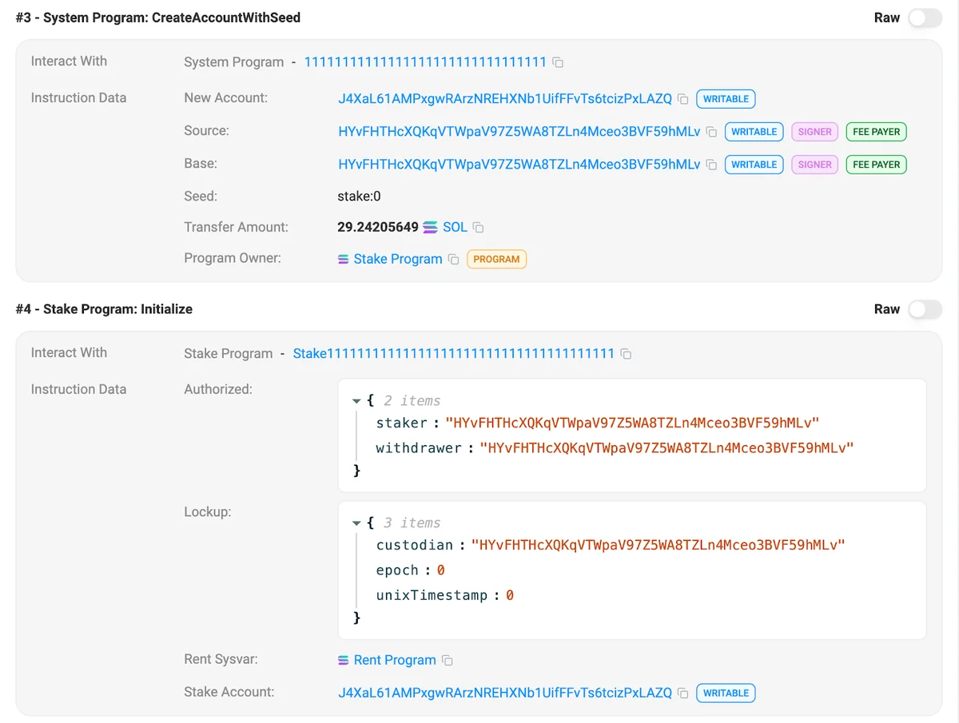The image size is (959, 723).
Task: Copy the System Program address
Action: (559, 62)
